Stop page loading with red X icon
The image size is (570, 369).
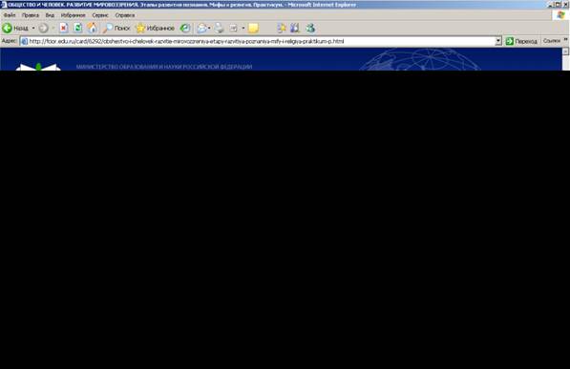click(64, 28)
